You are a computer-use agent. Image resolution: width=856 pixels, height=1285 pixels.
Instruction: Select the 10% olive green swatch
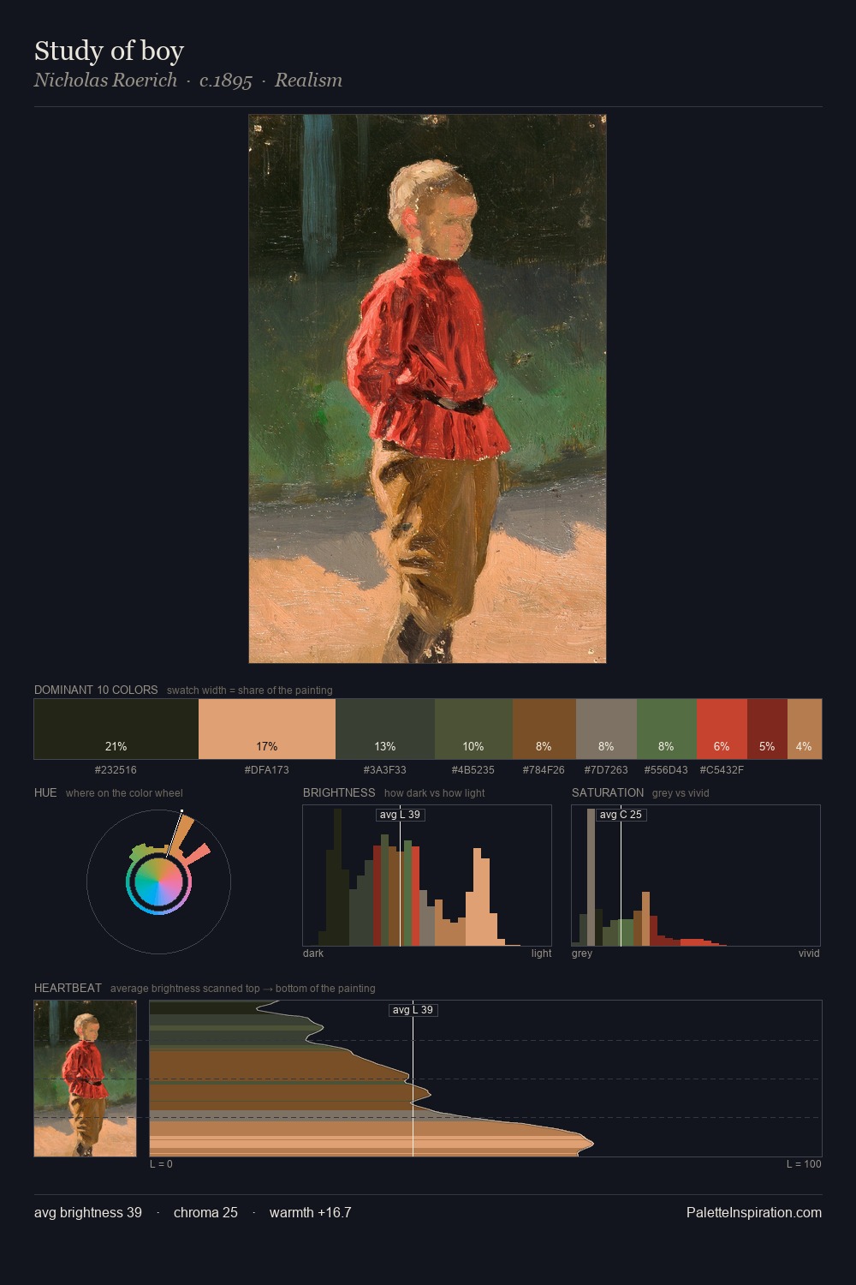pos(473,729)
